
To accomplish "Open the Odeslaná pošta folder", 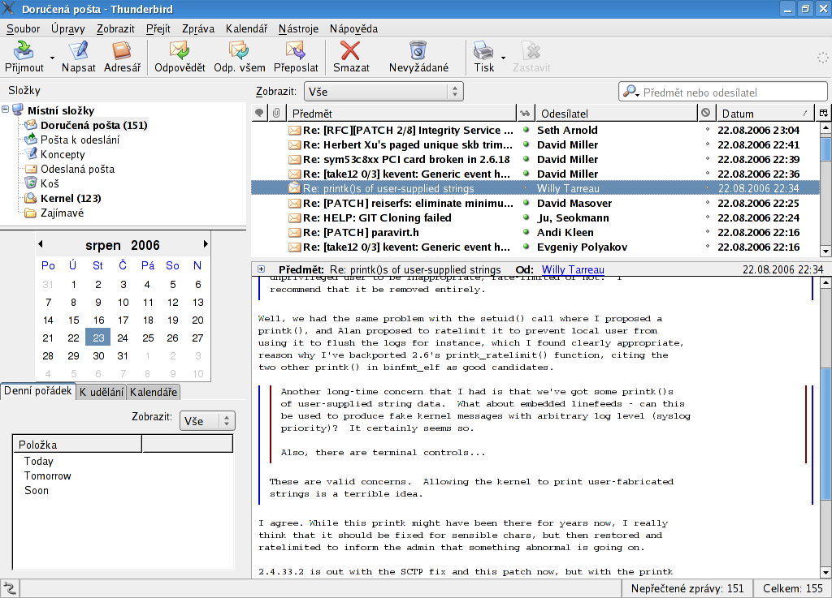I will pyautogui.click(x=77, y=169).
